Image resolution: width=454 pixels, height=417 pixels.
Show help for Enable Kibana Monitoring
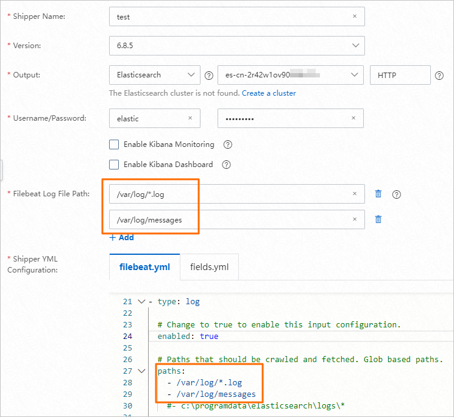click(228, 144)
